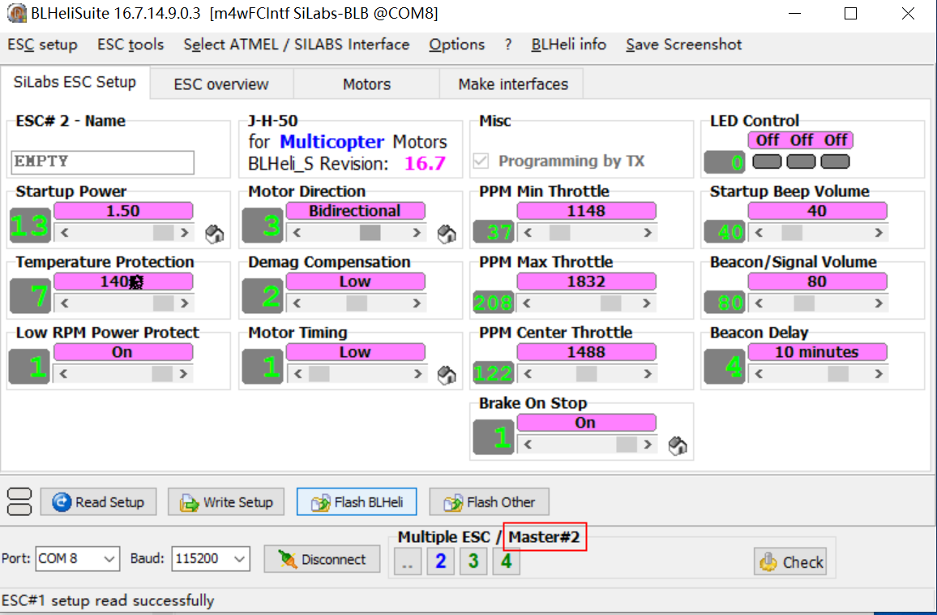937x615 pixels.
Task: Click the Disconnect button
Action: click(x=322, y=559)
